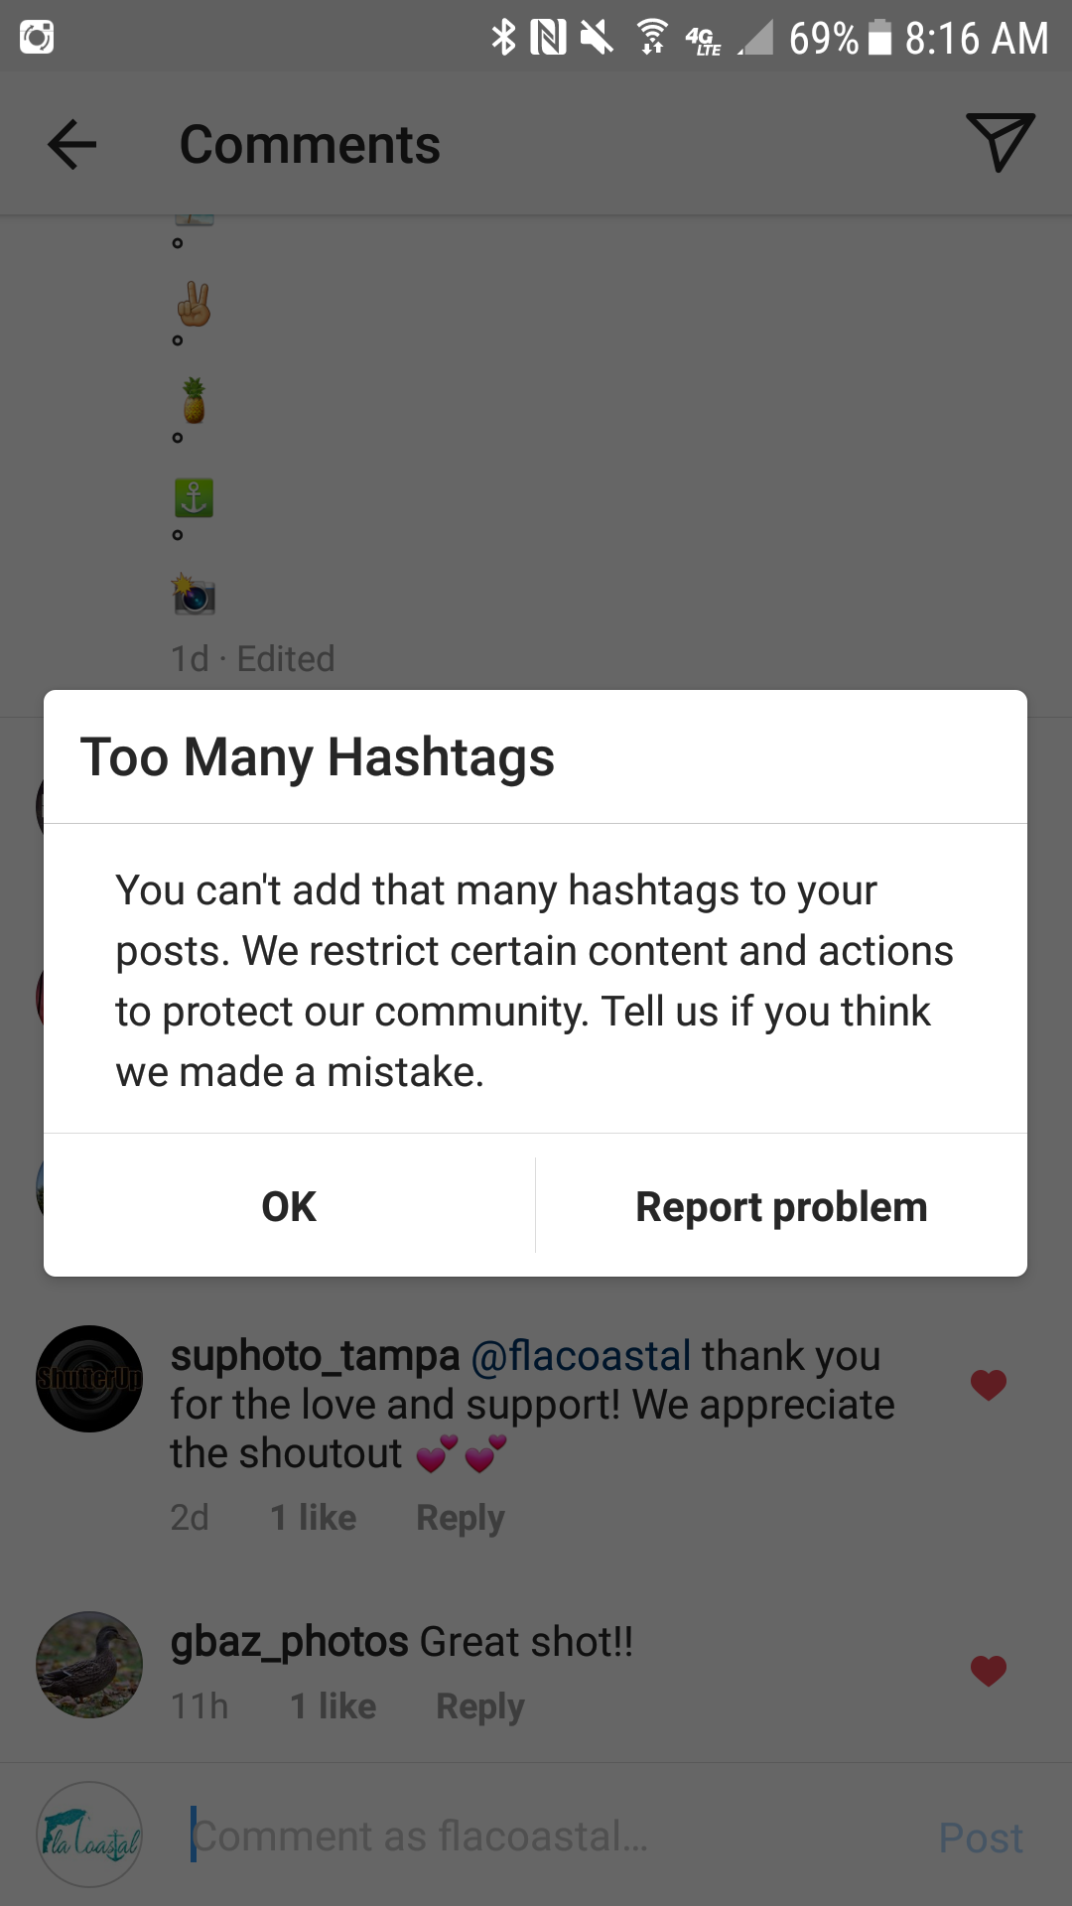Tap the Instagram camera icon in status bar
The height and width of the screenshot is (1906, 1072).
tap(37, 38)
